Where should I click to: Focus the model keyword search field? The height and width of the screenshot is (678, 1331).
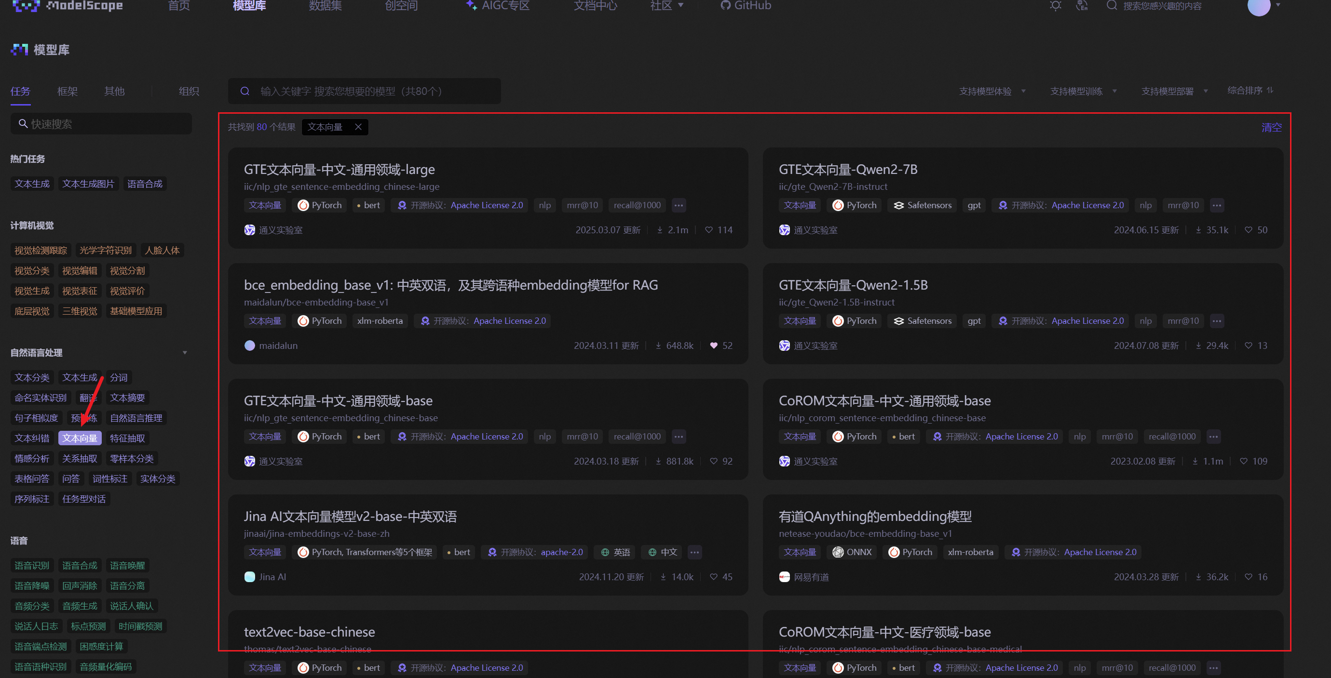coord(364,92)
